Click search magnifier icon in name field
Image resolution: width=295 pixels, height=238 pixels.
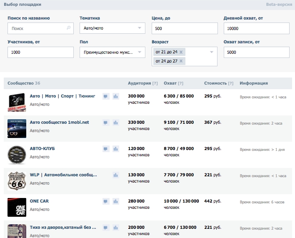click(69, 28)
